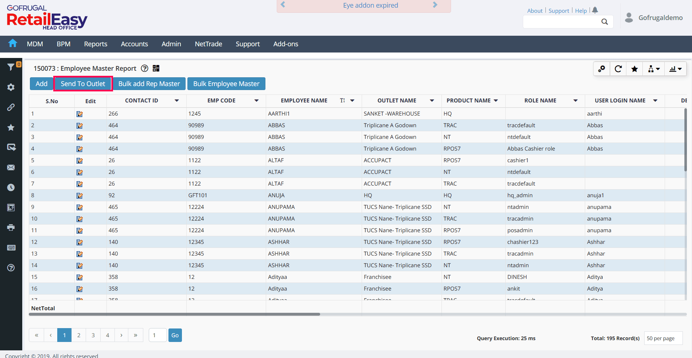Open the mail envelope icon in sidebar
Screen dimensions: 692x358
[x=11, y=167]
